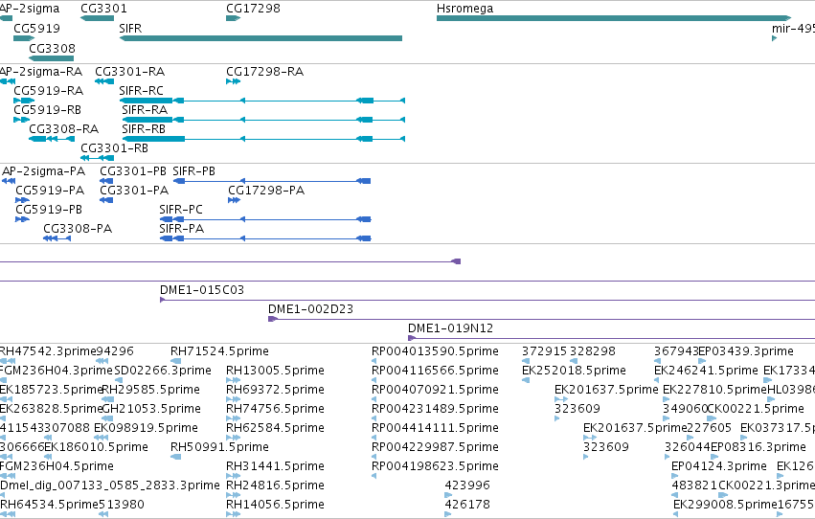Viewport: 815px width, 519px height.
Task: Select the RP004414111.5prime EST label
Action: tap(435, 428)
